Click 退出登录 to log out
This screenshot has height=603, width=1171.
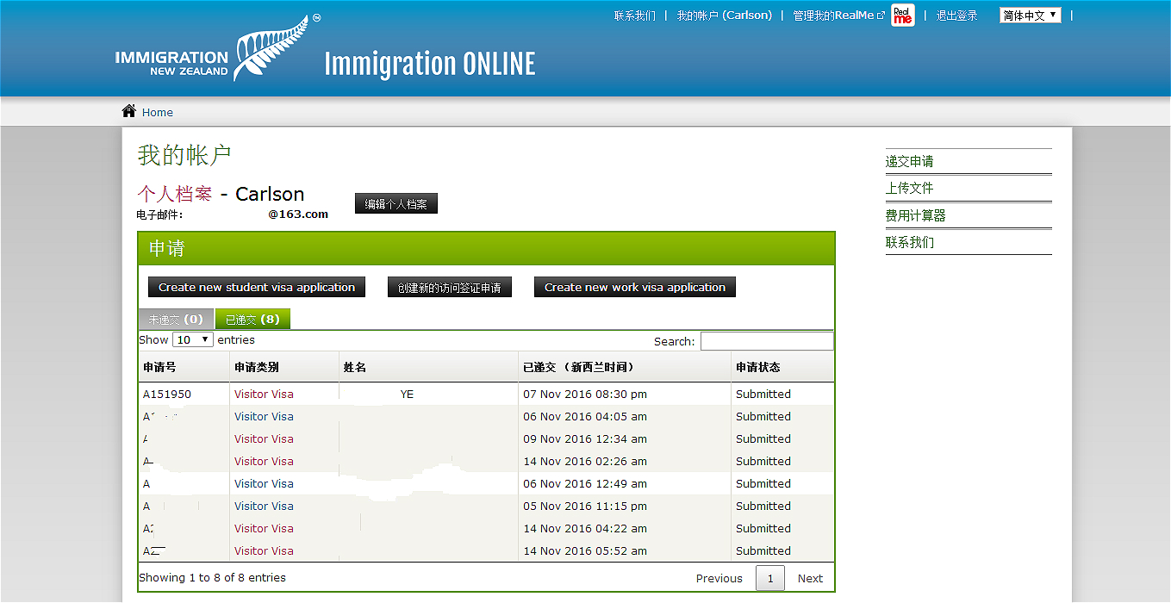[x=956, y=15]
